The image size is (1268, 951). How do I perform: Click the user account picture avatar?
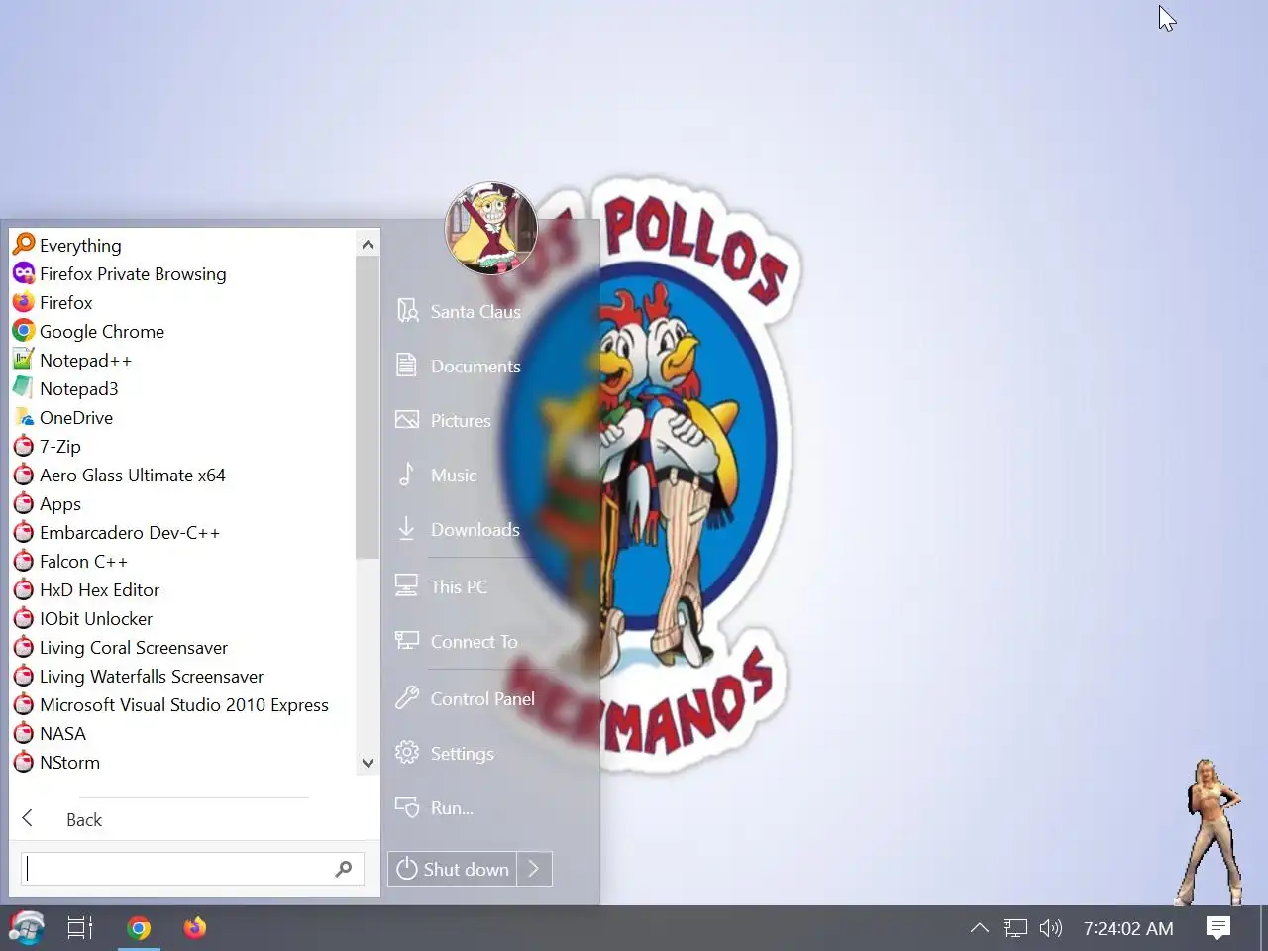point(491,229)
